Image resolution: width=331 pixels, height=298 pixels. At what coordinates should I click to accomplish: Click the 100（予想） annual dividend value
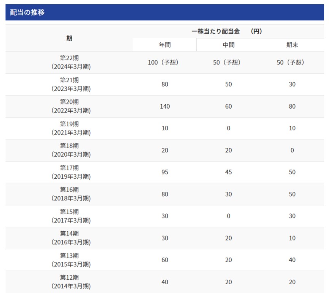click(x=164, y=62)
